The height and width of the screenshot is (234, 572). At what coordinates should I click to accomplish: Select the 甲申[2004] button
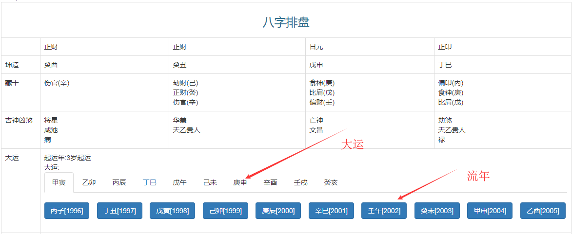(x=490, y=211)
